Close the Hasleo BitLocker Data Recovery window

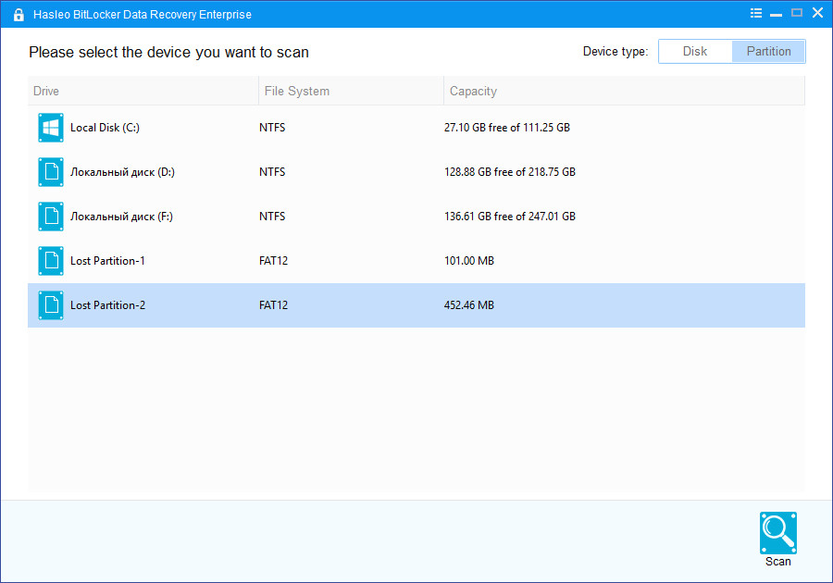817,13
